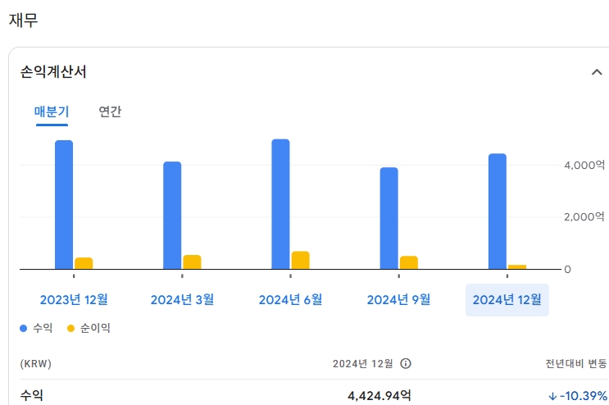Image resolution: width=609 pixels, height=405 pixels.
Task: Click the 4,000억 axis label
Action: (584, 165)
